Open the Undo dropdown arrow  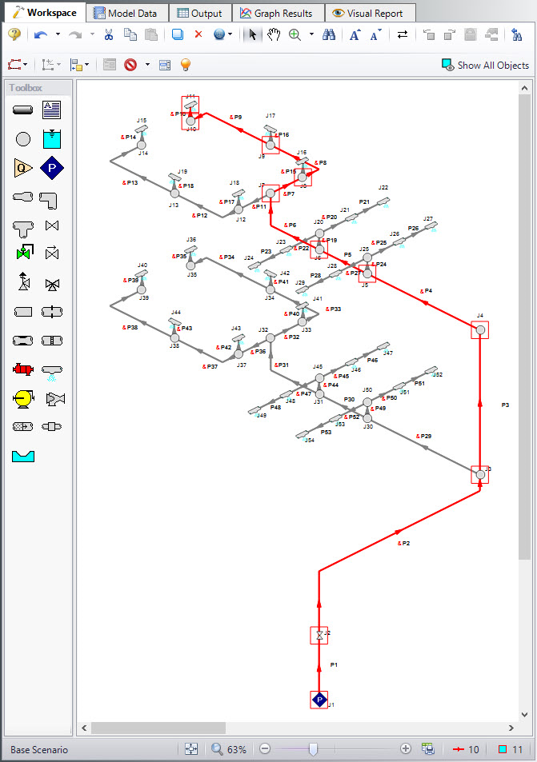coord(58,34)
